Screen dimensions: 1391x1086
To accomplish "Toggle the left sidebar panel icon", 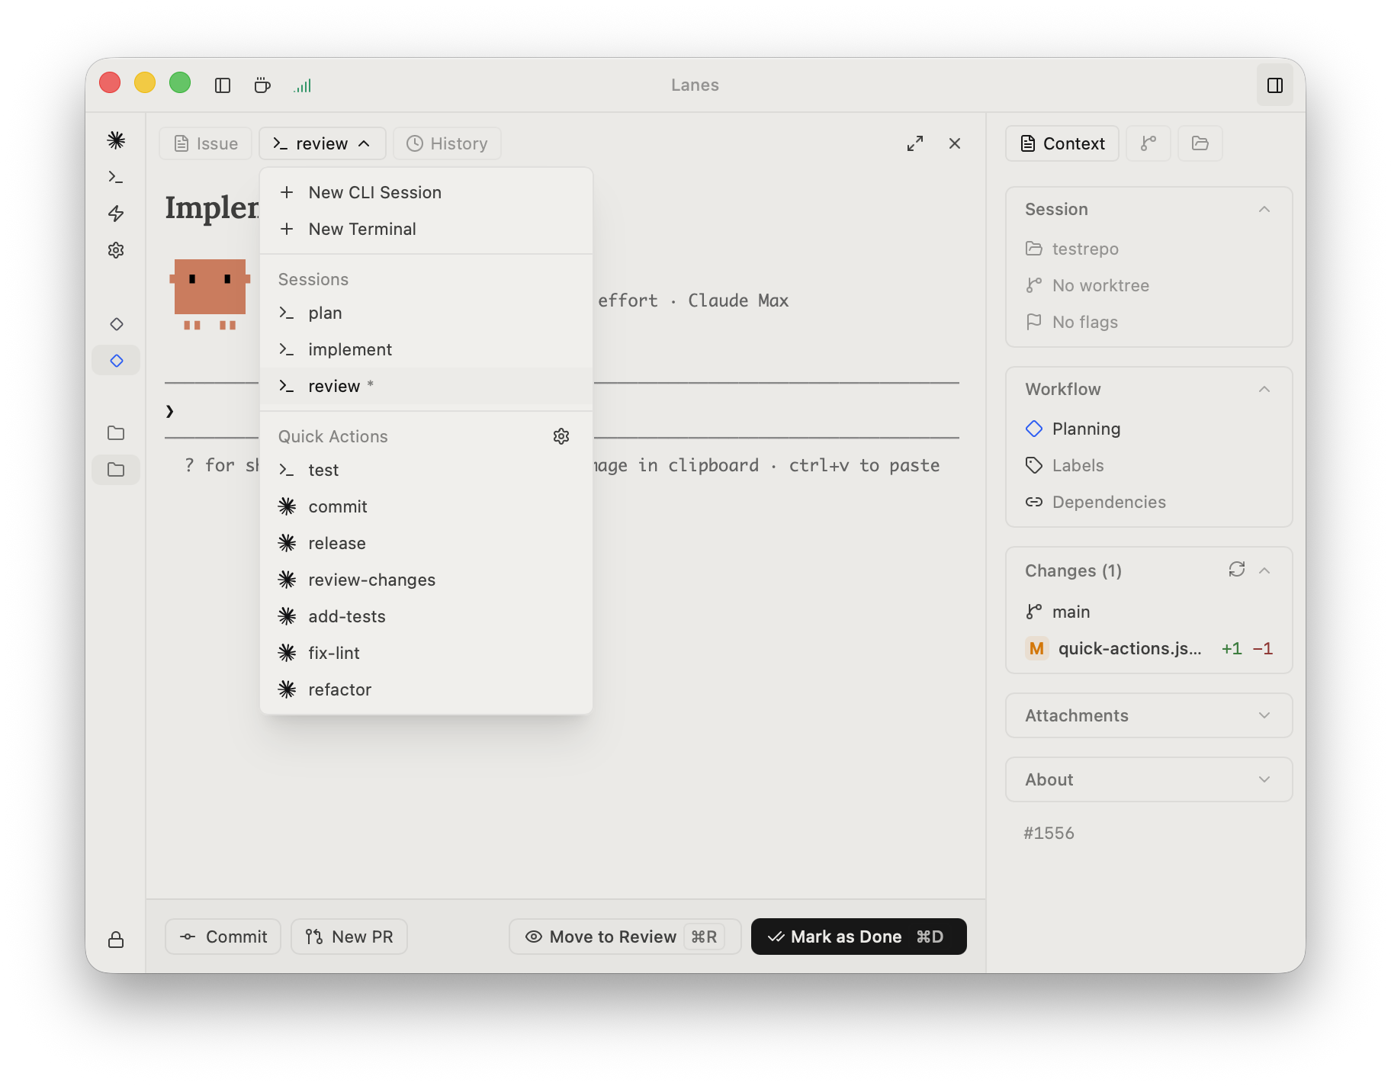I will click(223, 85).
